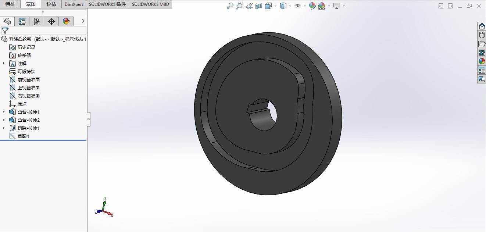Select the Zoom to Area tool
Viewport: 486px width, 232px height.
point(240,6)
